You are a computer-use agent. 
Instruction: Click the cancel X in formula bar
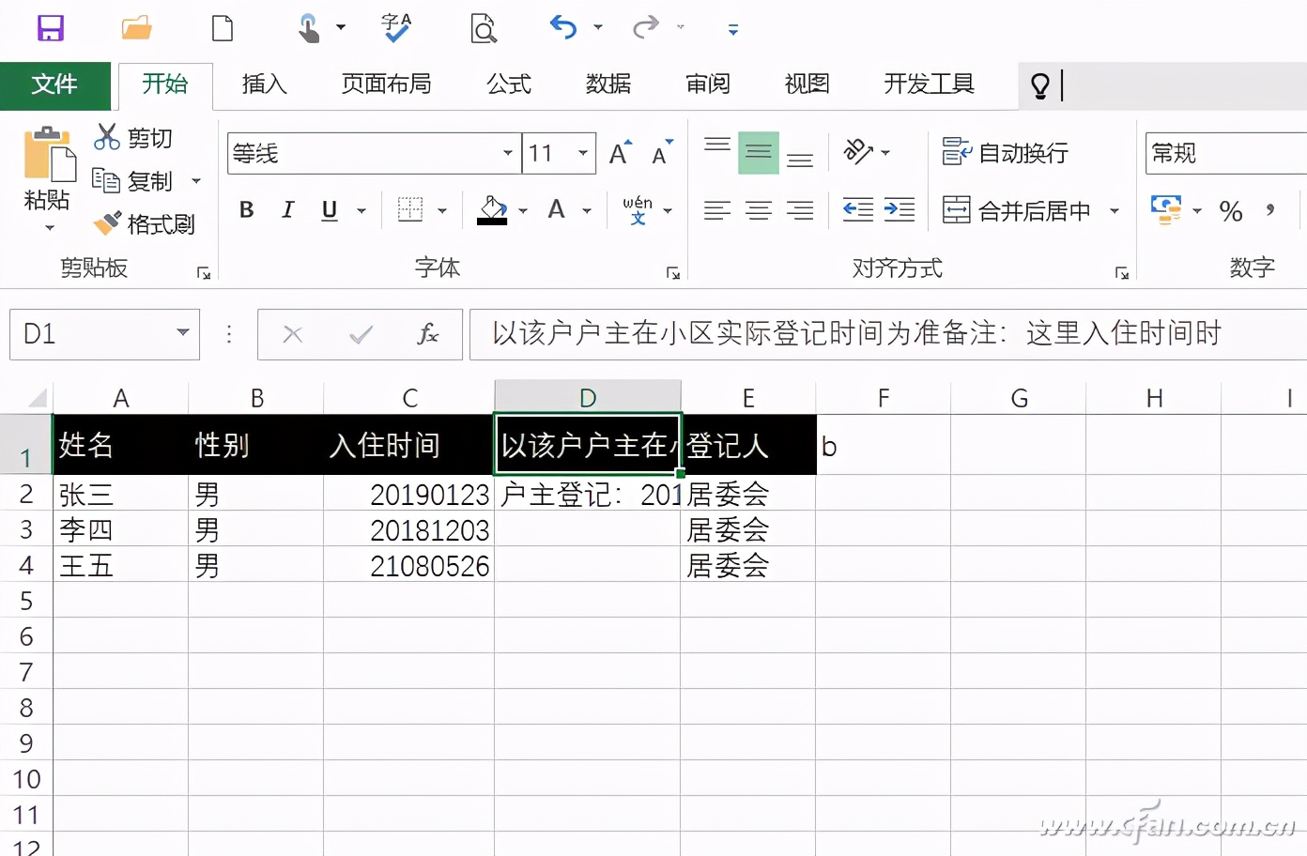(x=293, y=334)
